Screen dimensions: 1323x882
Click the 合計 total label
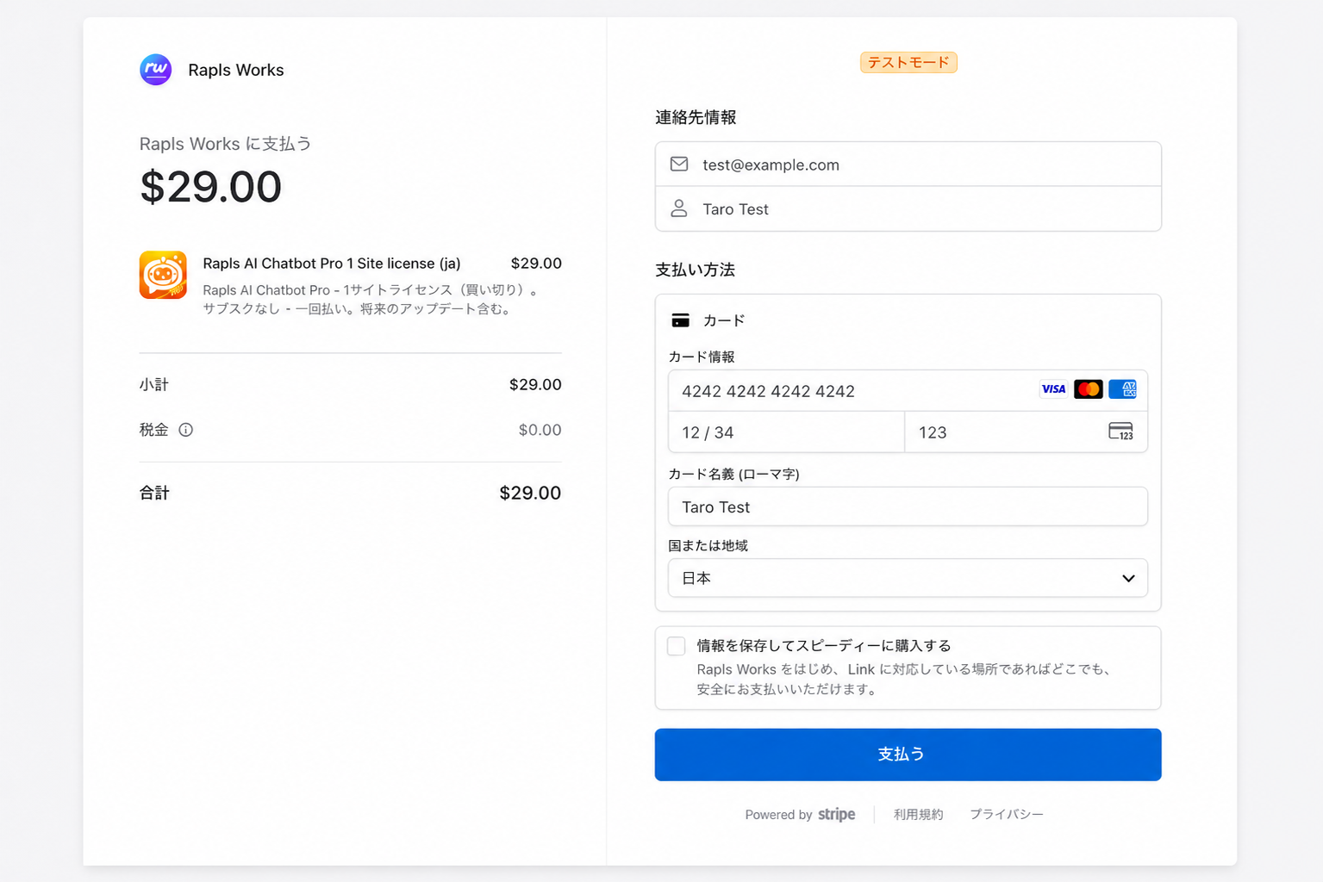(154, 493)
